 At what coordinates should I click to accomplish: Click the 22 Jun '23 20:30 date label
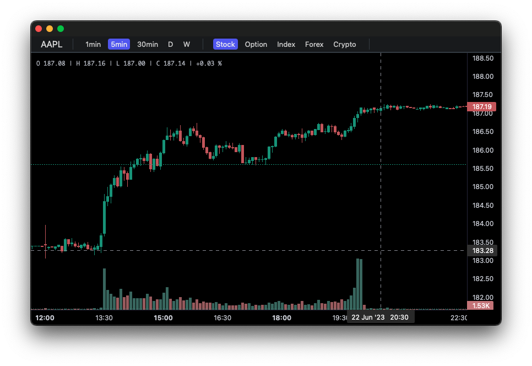coord(380,317)
